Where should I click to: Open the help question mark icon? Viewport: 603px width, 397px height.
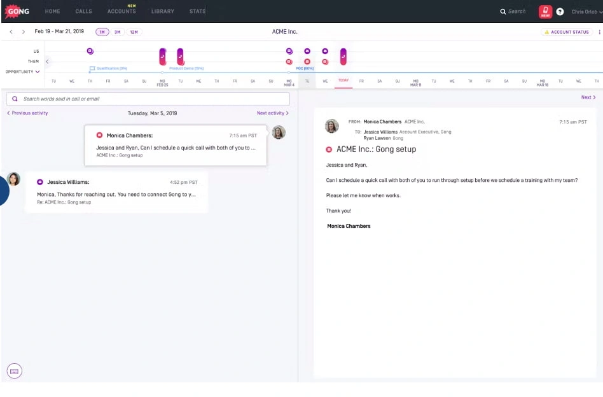pos(560,11)
